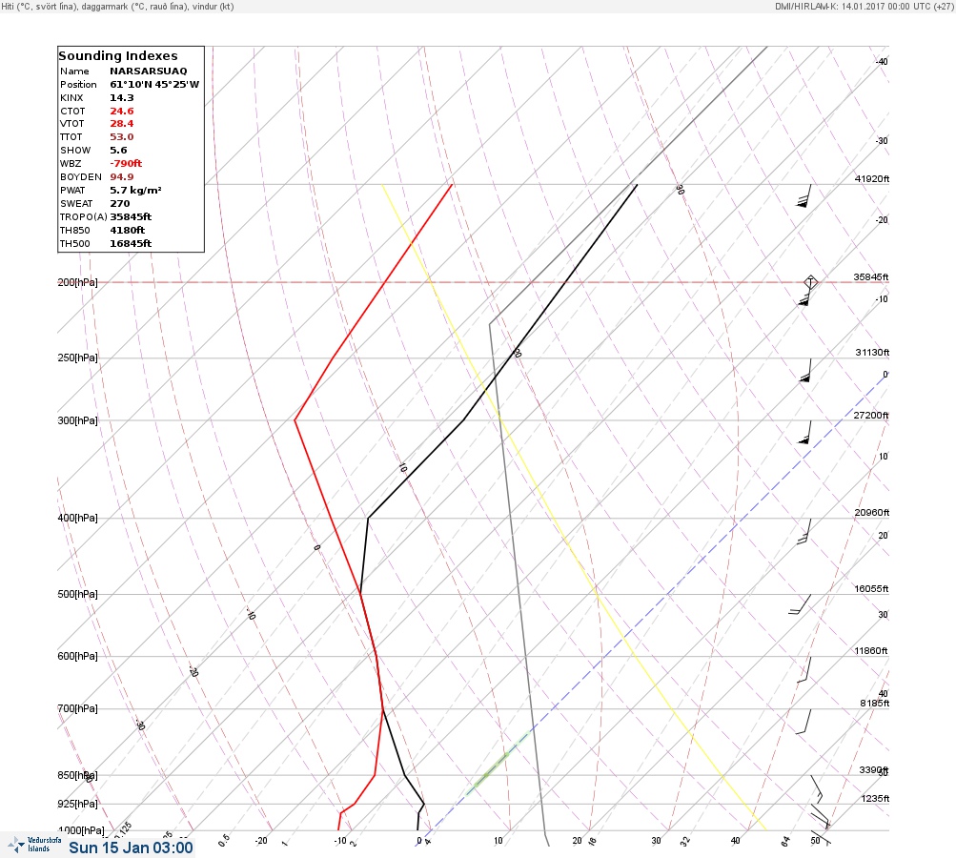Click the DMI/HIRLAM-K model run header
The image size is (956, 858).
click(x=864, y=6)
